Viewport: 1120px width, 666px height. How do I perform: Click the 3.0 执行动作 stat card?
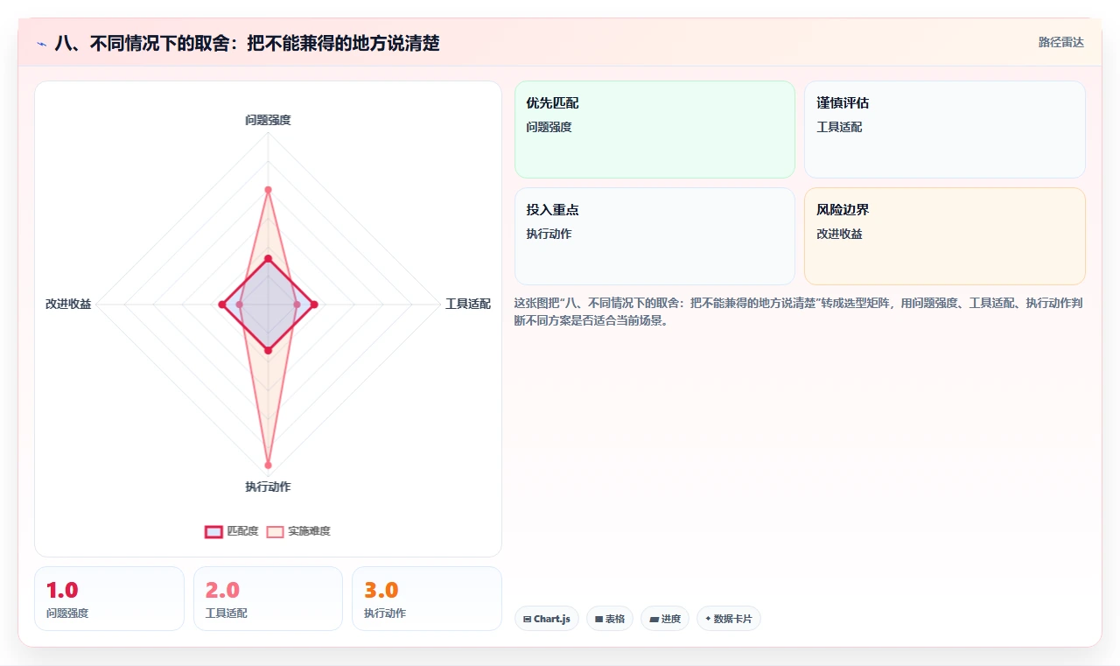427,599
